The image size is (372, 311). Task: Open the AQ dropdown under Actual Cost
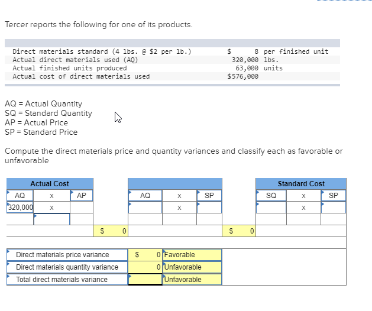pyautogui.click(x=20, y=196)
